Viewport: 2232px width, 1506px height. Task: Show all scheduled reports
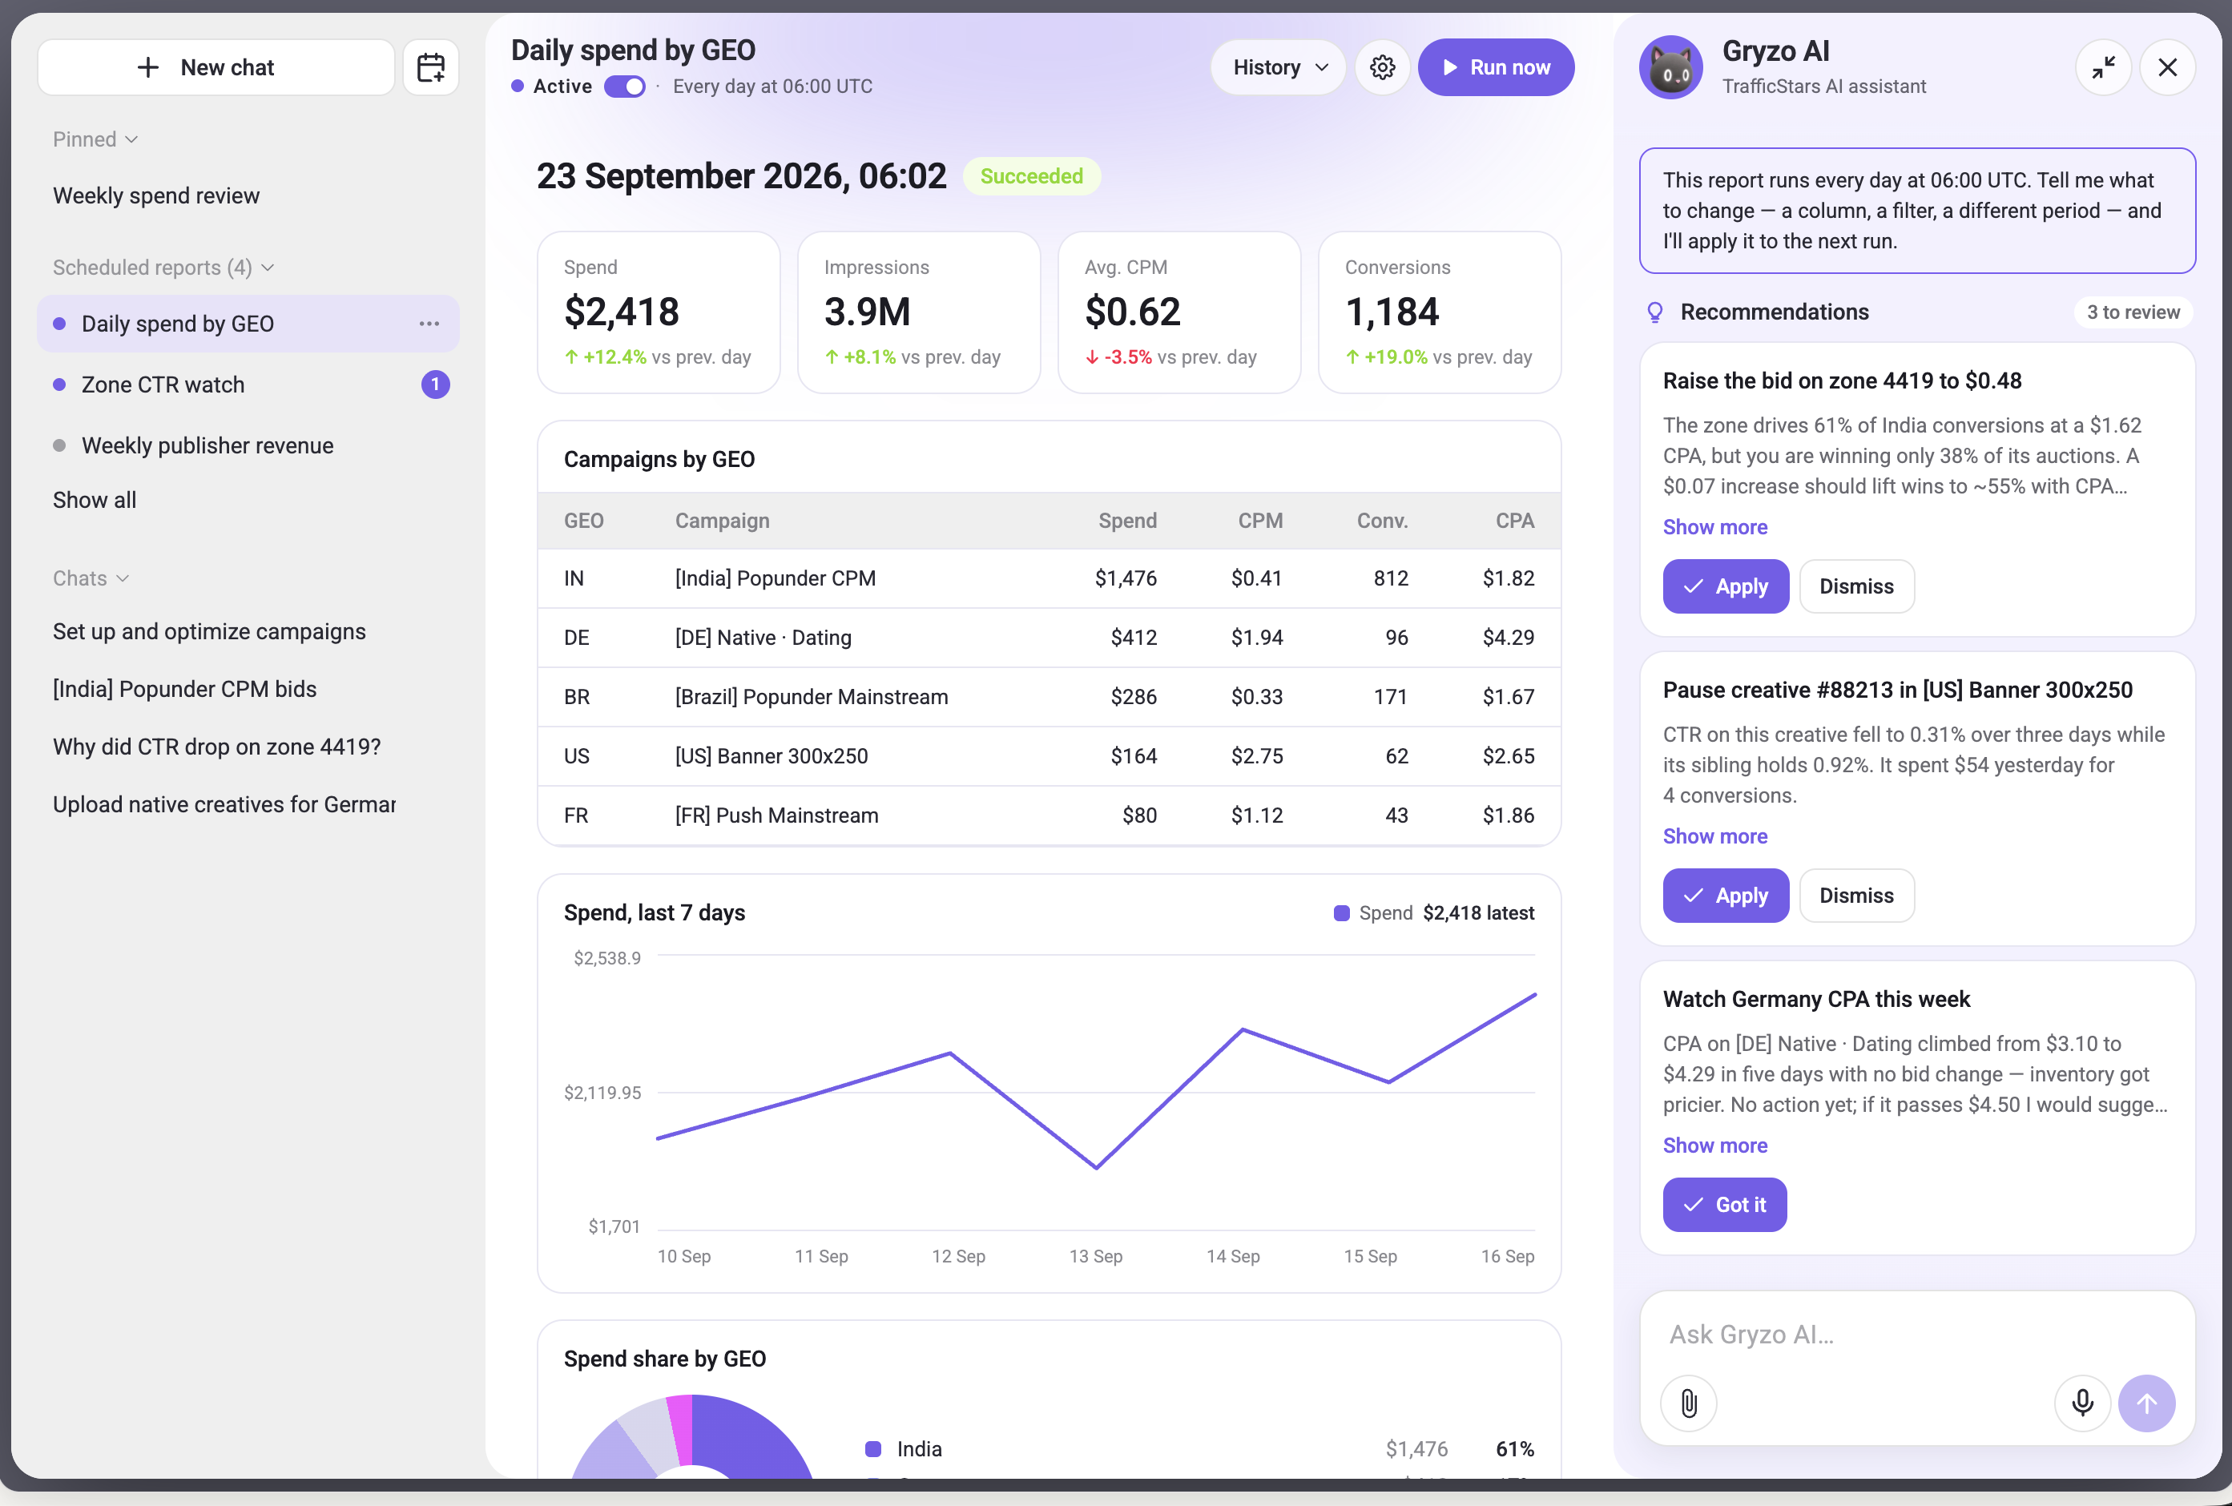(94, 501)
